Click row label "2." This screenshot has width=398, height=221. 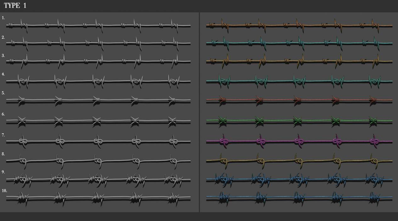[x=3, y=37]
